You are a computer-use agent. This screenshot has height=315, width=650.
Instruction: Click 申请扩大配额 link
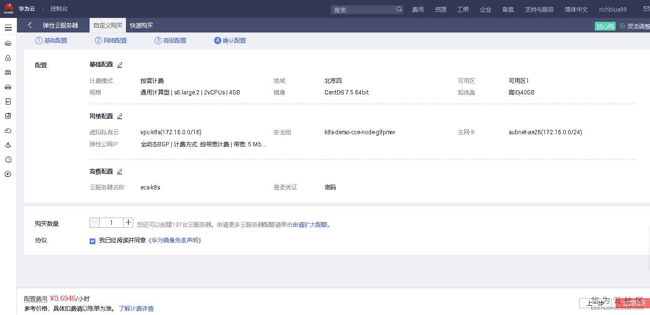310,225
